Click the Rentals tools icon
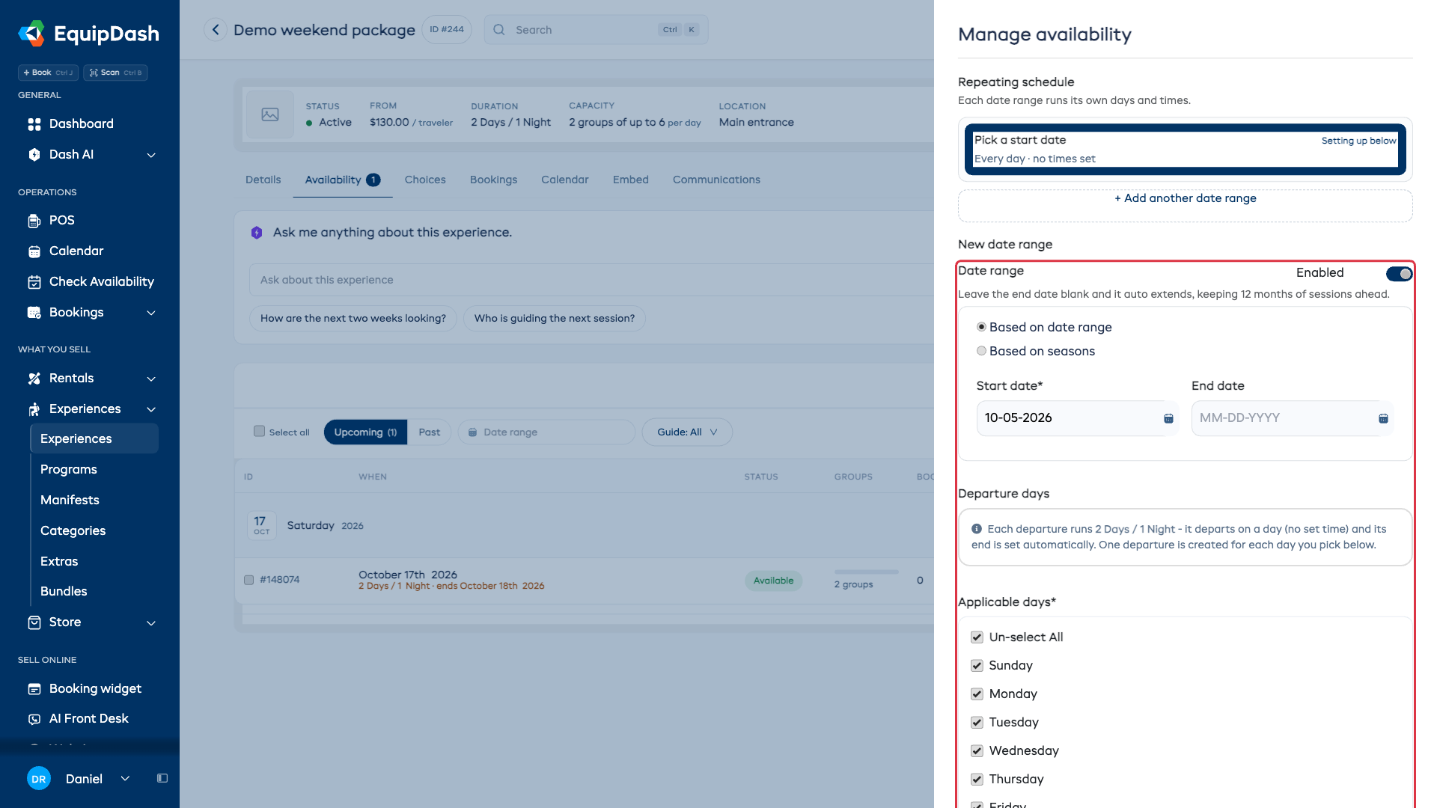Viewport: 1437px width, 808px height. click(34, 379)
